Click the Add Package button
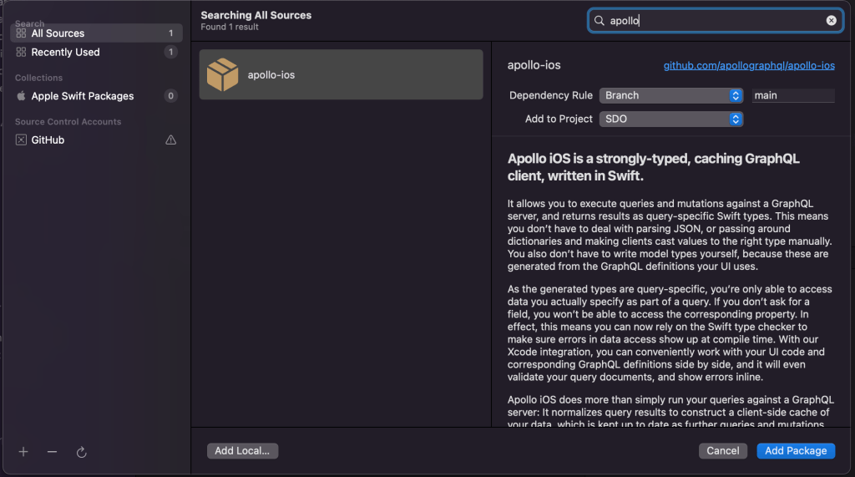The image size is (855, 477). [x=796, y=450]
